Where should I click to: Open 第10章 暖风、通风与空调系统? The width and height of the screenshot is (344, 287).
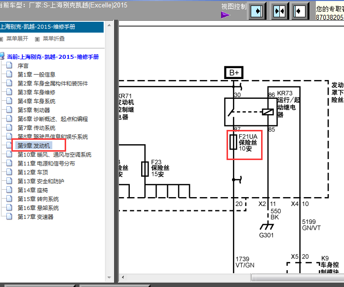54,155
